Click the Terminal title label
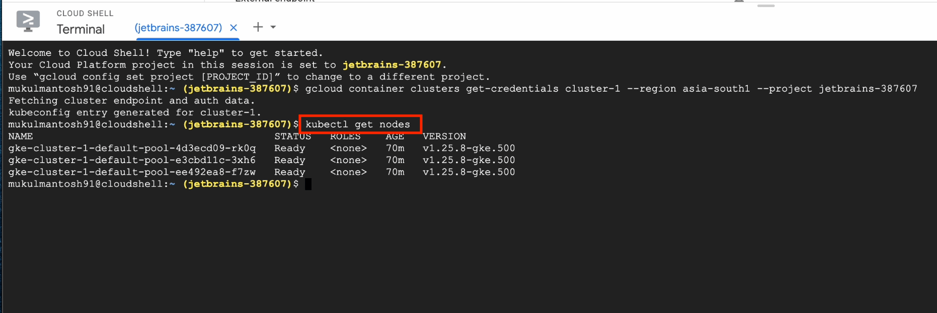 [81, 29]
